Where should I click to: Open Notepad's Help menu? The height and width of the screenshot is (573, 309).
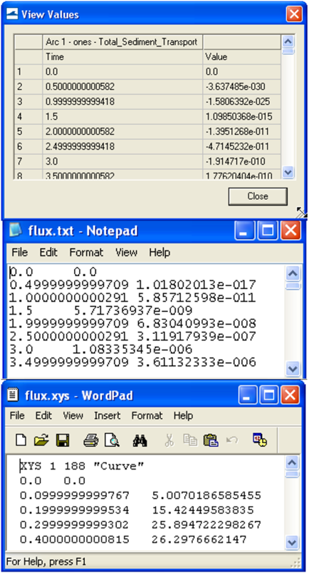159,253
